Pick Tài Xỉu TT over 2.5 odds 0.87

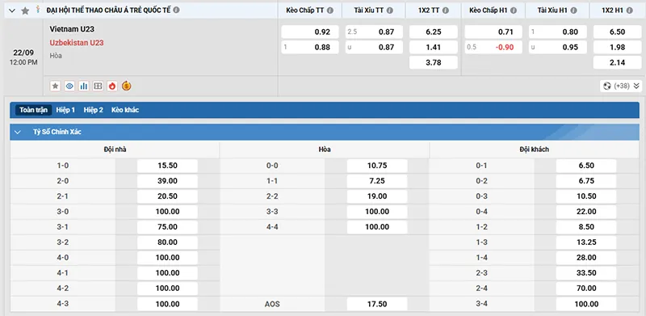(374, 32)
